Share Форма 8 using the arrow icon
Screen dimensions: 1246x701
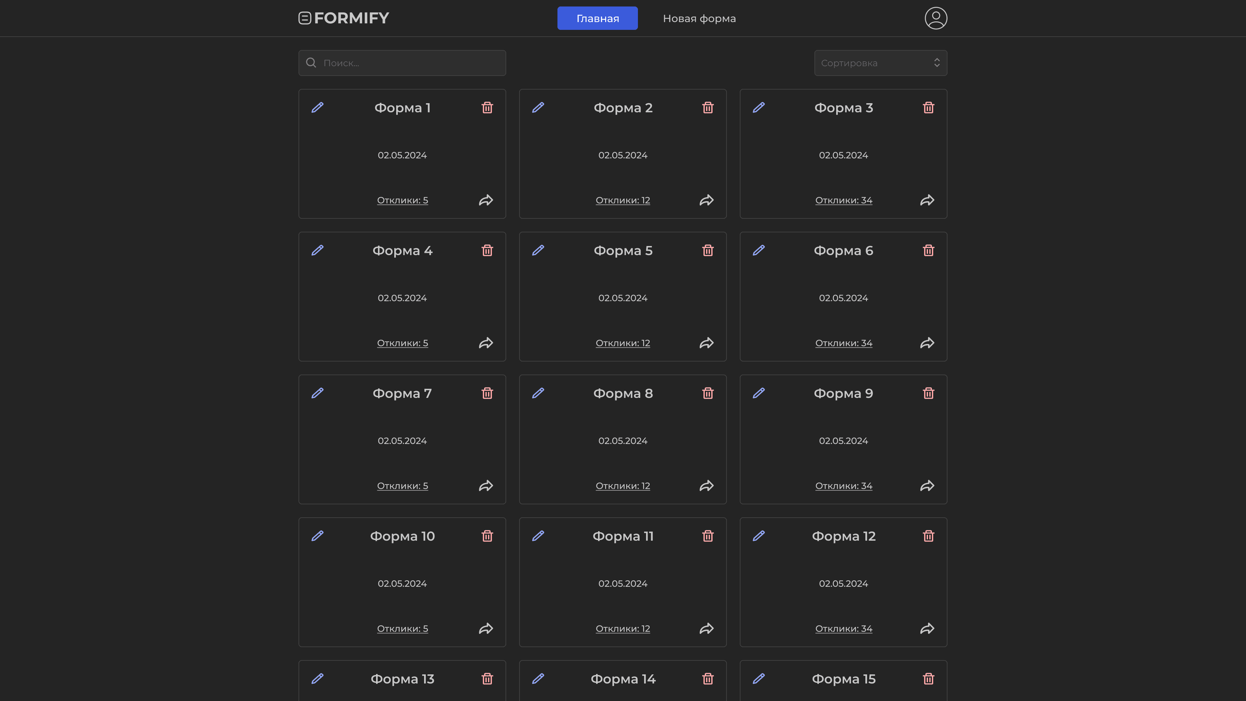pyautogui.click(x=707, y=485)
